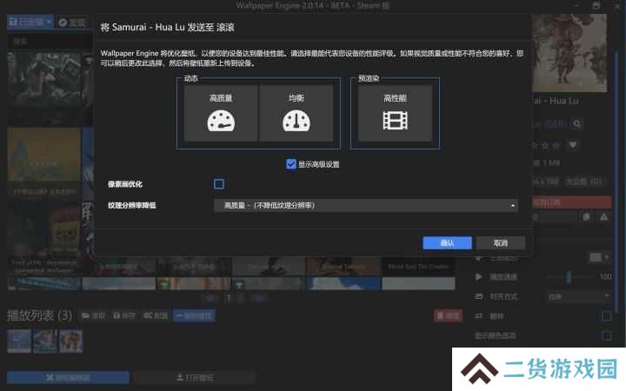
Task: Select the Spongebob wallpaper thumbnail
Action: point(44,239)
